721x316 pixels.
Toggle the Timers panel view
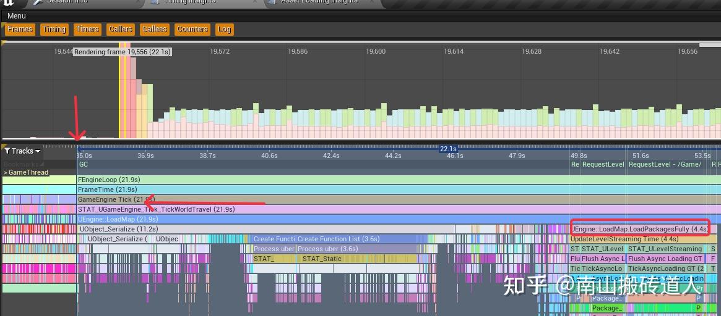87,30
